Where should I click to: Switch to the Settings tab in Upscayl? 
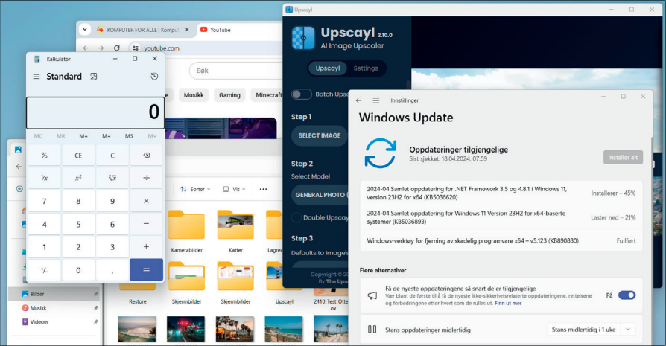365,68
